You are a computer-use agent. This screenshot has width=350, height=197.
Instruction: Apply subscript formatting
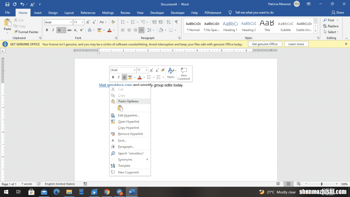[x=76, y=30]
